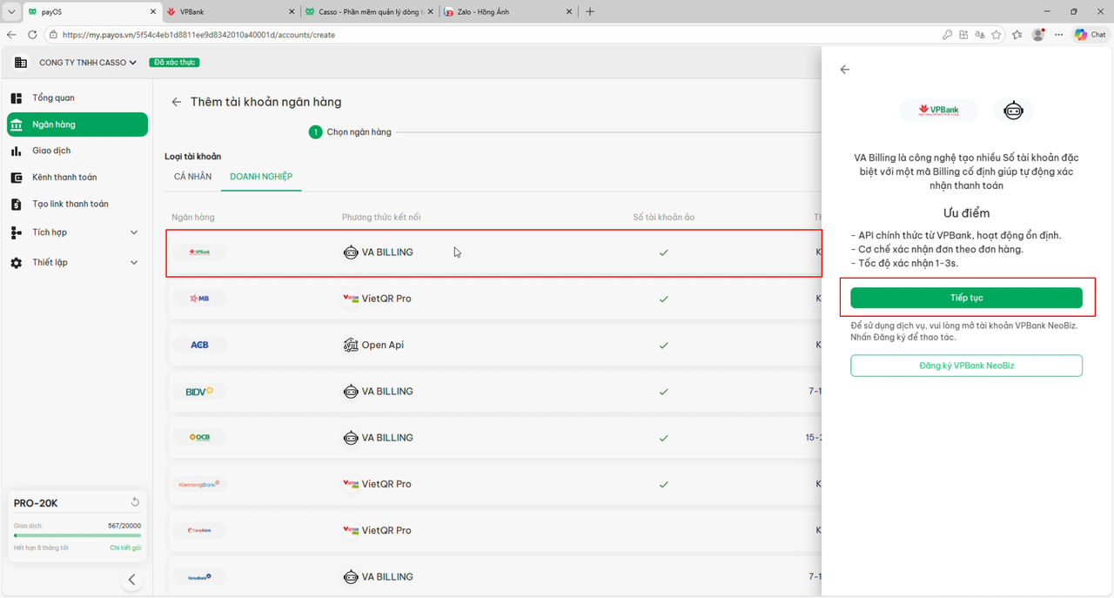Image resolution: width=1114 pixels, height=598 pixels.
Task: Open Tổng quan dashboard in sidebar
Action: [53, 97]
